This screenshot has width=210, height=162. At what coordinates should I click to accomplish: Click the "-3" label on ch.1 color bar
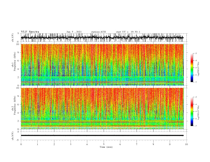pyautogui.click(x=195, y=53)
